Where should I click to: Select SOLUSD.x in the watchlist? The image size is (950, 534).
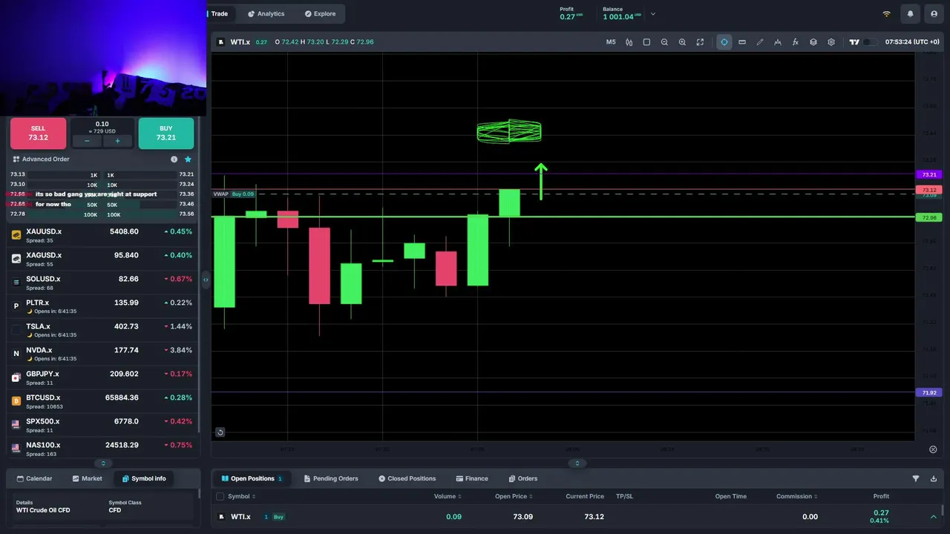[102, 283]
